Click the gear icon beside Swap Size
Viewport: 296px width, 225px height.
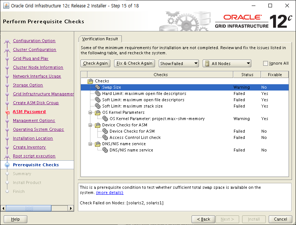97,87
